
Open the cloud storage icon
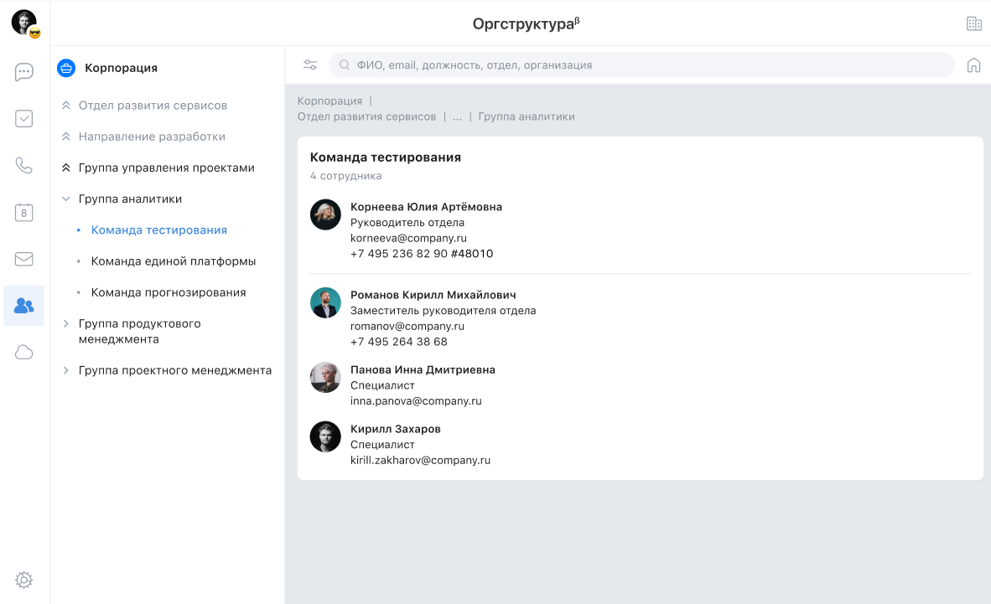(24, 352)
